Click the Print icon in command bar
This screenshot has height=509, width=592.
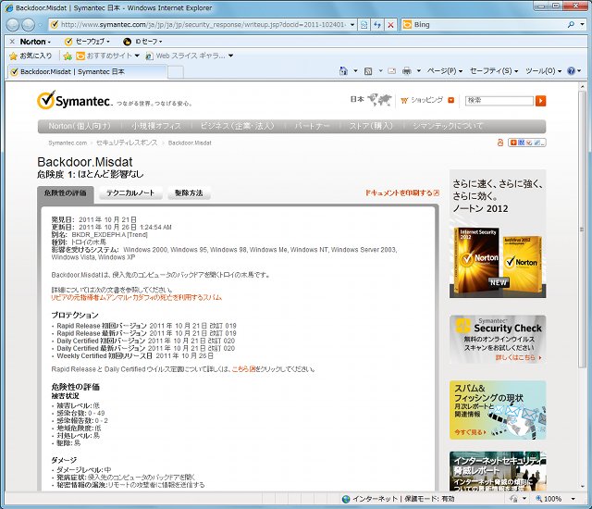click(407, 71)
